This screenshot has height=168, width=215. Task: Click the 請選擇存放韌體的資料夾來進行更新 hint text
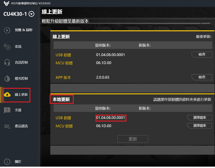click(182, 100)
